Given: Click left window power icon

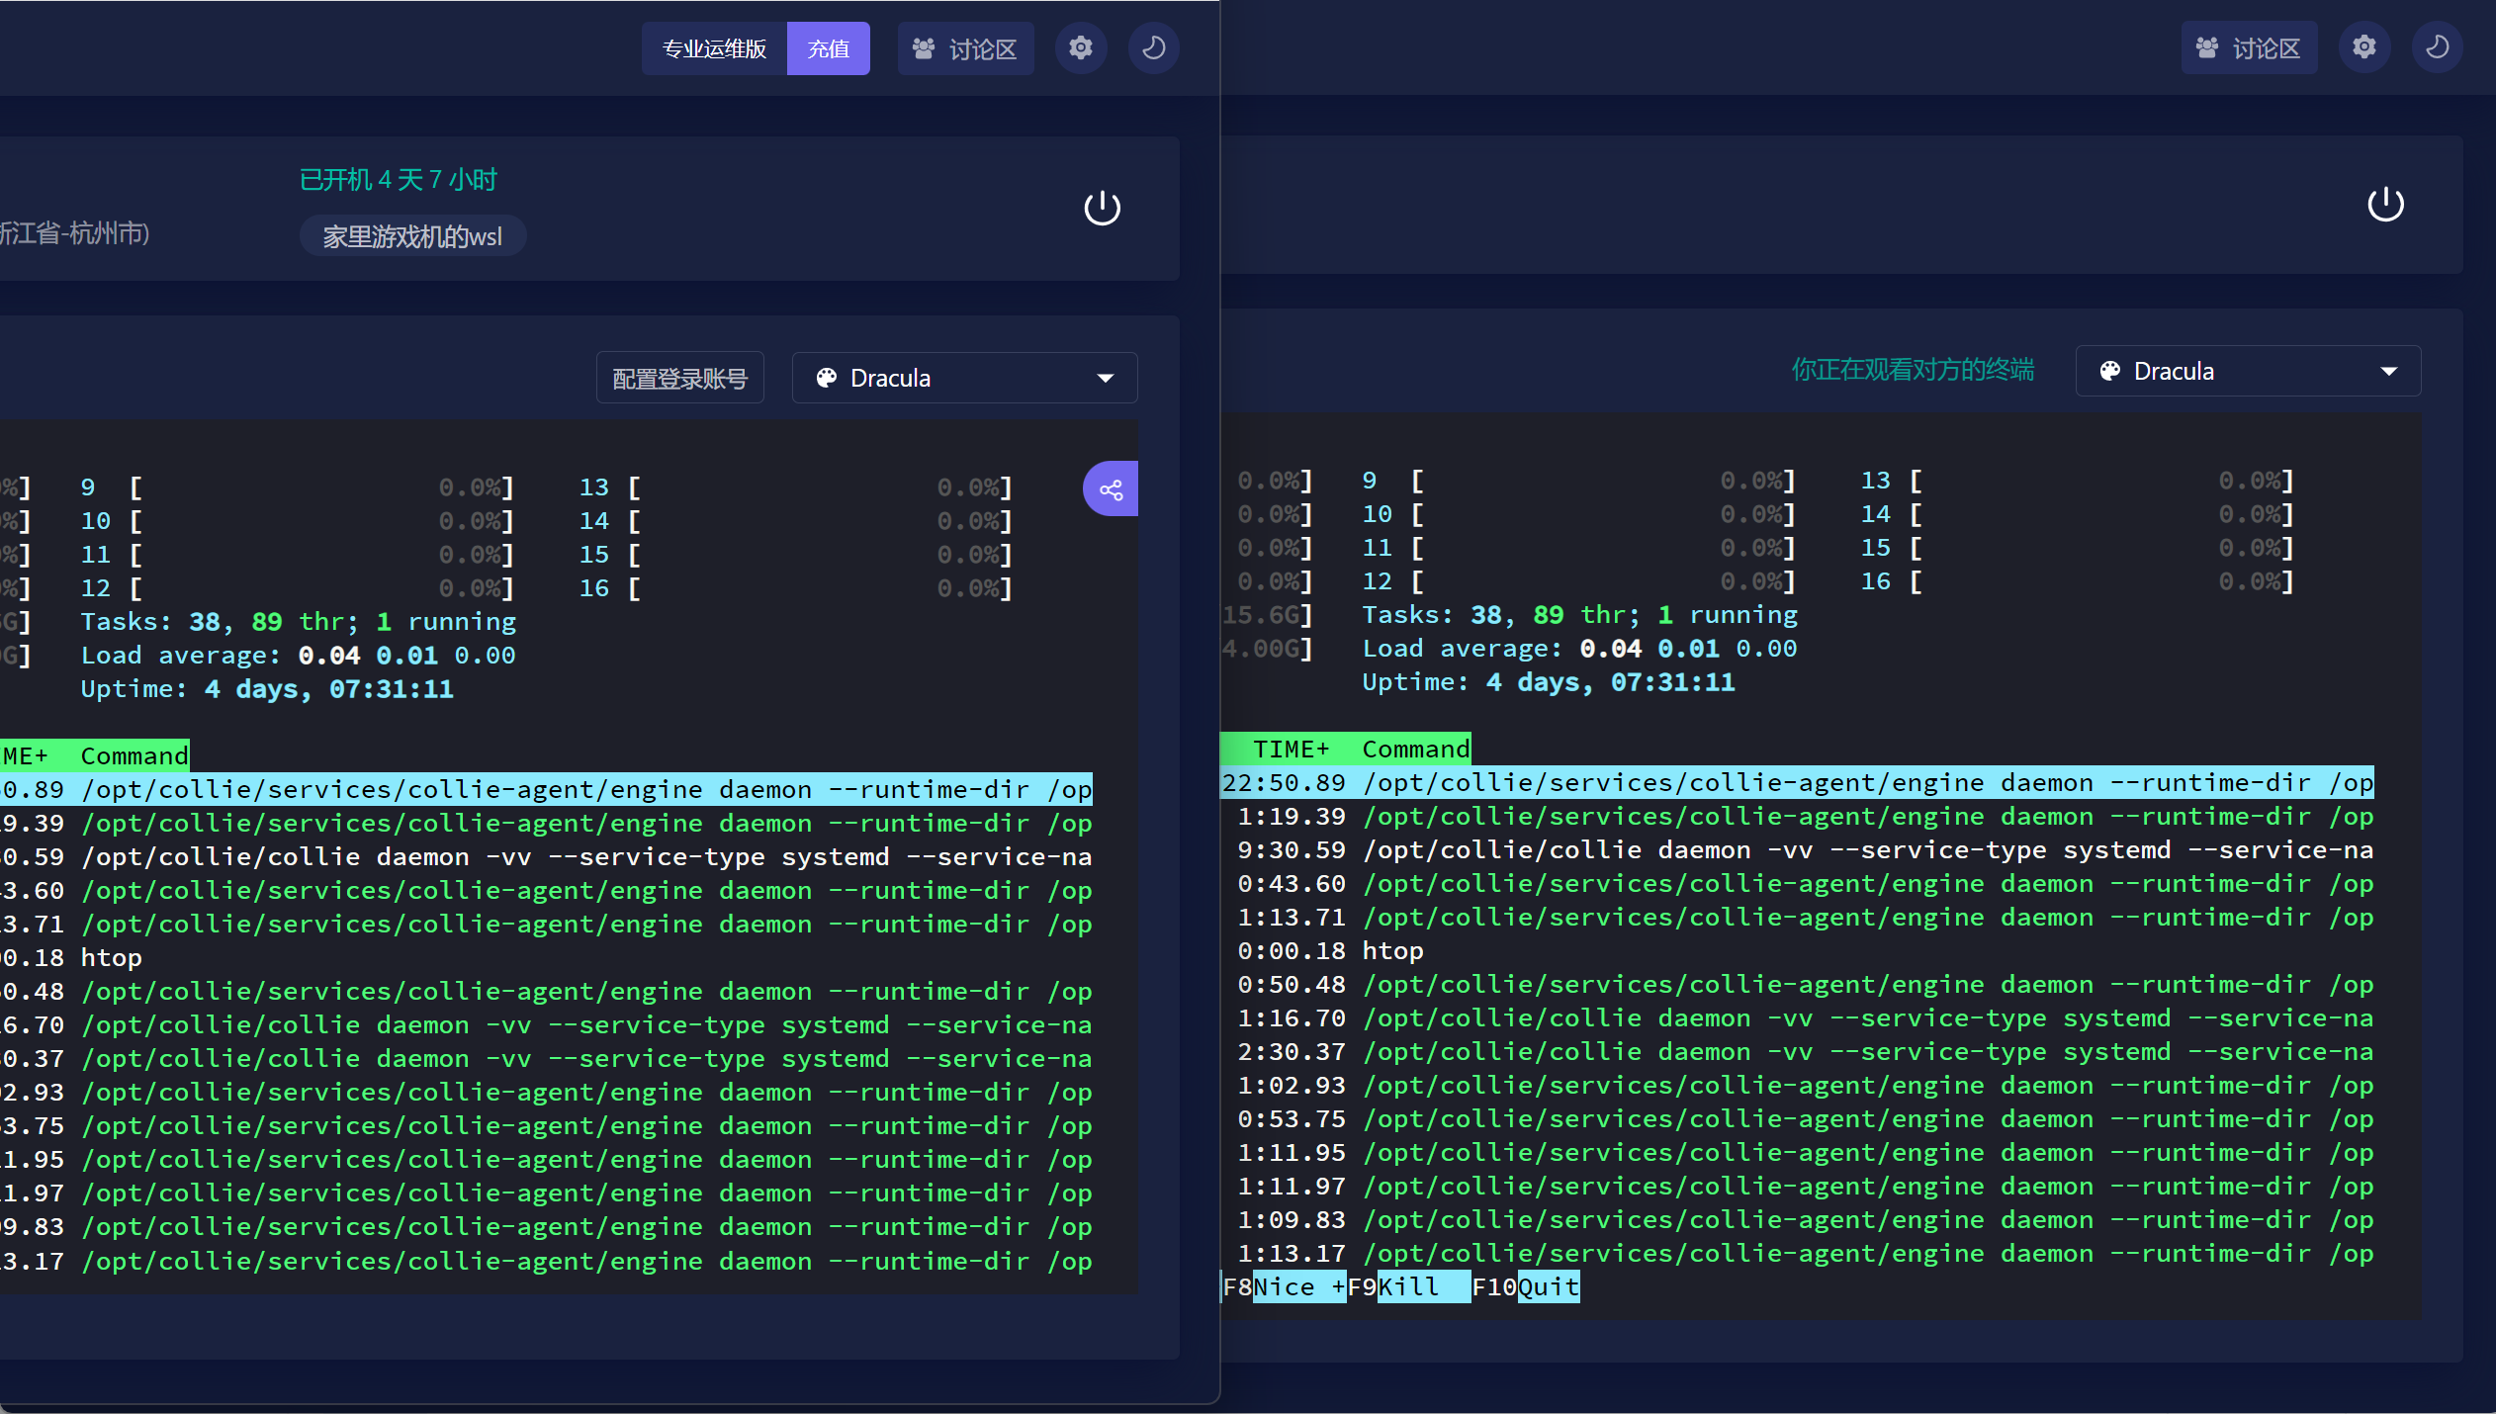Looking at the screenshot, I should coord(1102,208).
